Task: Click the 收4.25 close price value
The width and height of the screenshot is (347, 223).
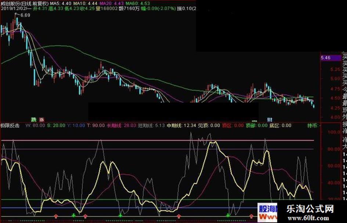Action: click(x=87, y=9)
